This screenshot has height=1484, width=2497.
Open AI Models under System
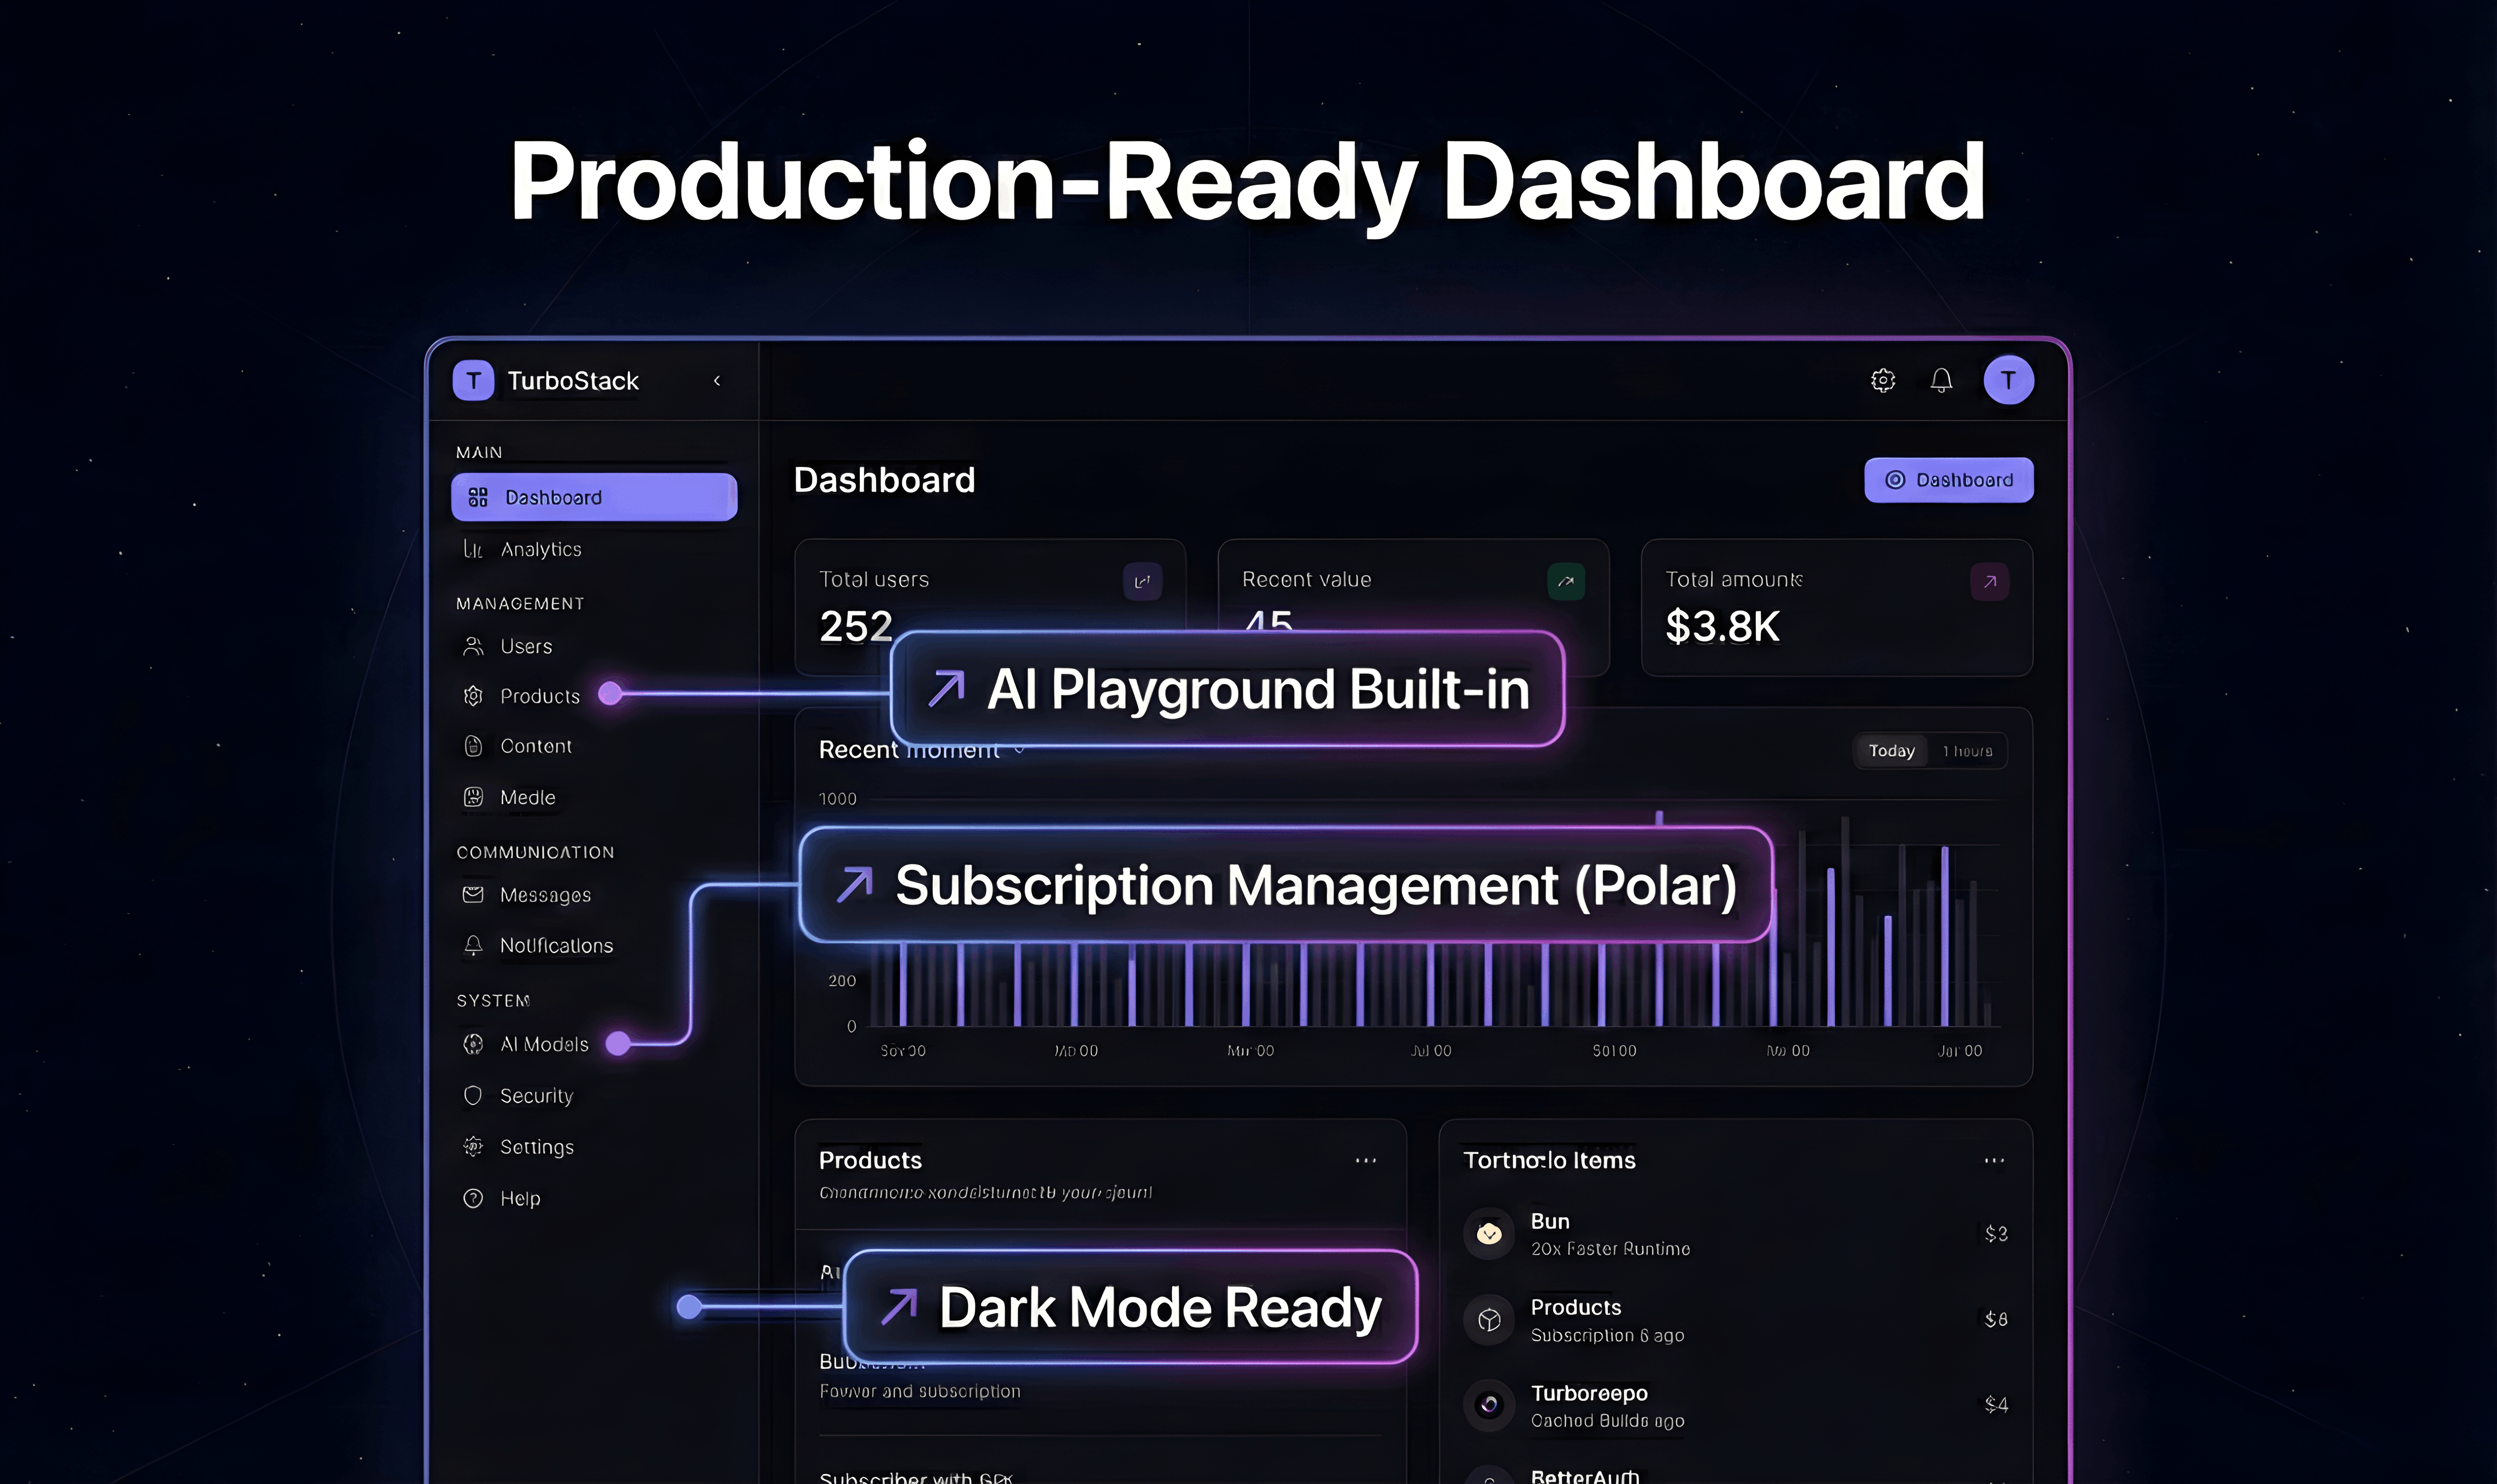coord(545,1043)
